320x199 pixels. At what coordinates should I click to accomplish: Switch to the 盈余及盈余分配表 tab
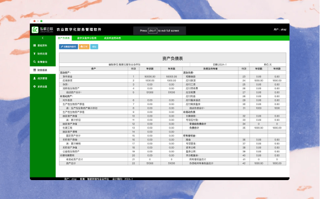(87, 38)
